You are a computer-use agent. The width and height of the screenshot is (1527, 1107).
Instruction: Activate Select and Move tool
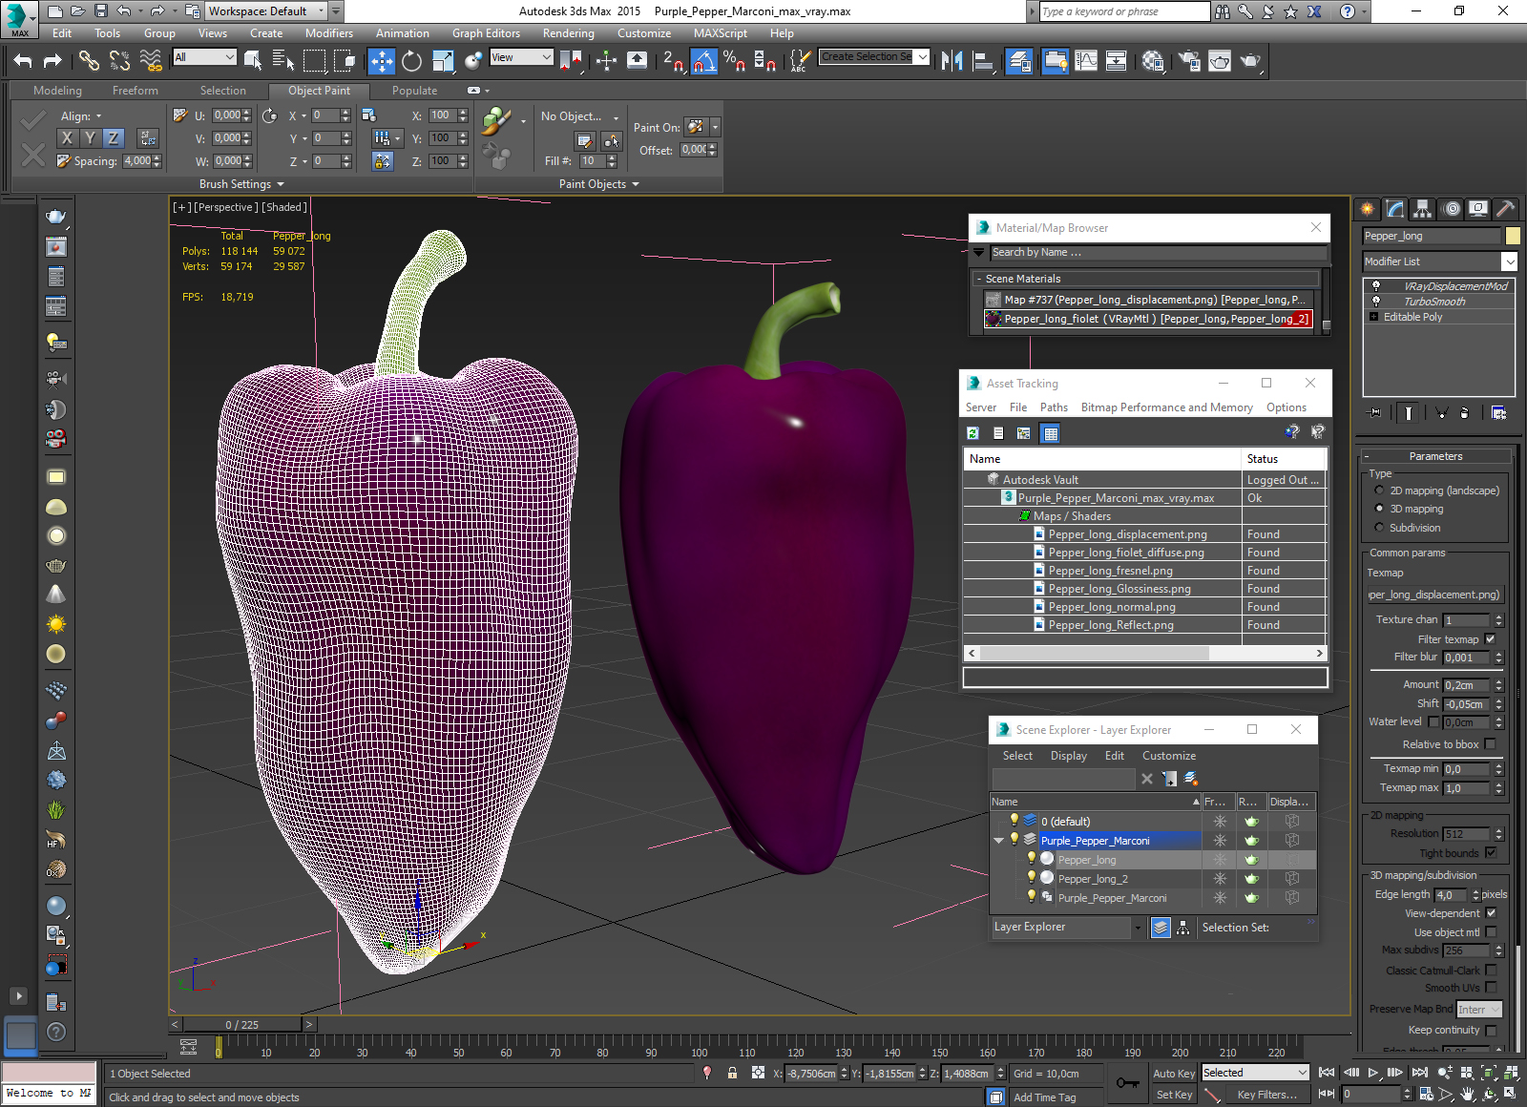click(x=382, y=61)
